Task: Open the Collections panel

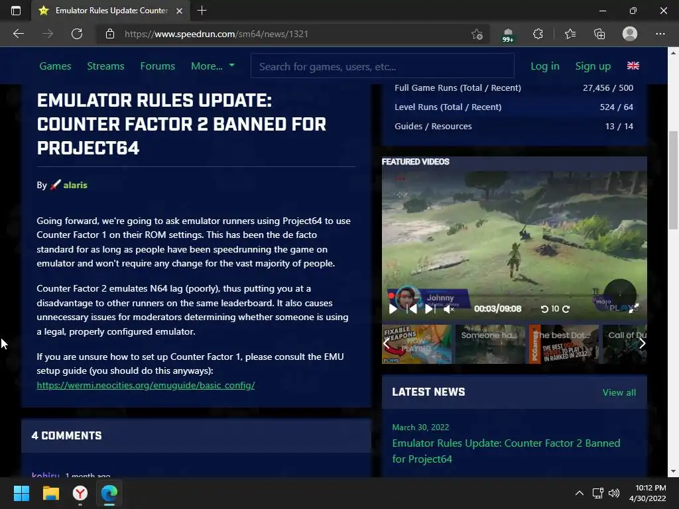Action: [599, 34]
